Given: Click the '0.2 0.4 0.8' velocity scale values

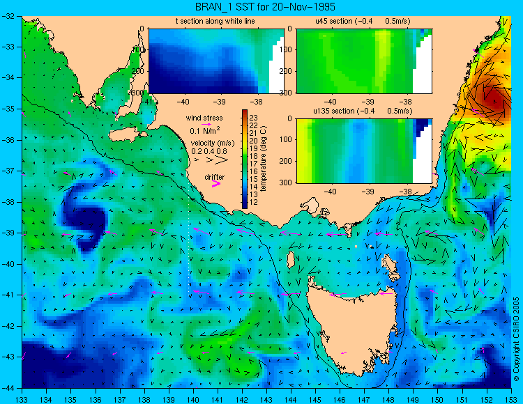Looking at the screenshot, I should [209, 151].
